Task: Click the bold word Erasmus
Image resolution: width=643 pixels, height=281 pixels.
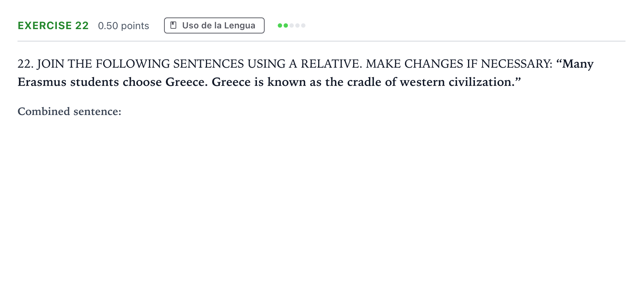Action: pyautogui.click(x=42, y=82)
